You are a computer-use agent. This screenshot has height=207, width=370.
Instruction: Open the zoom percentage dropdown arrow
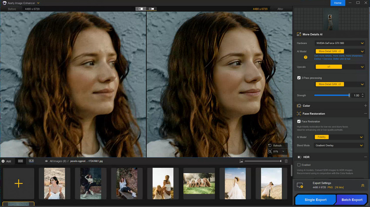point(283,151)
